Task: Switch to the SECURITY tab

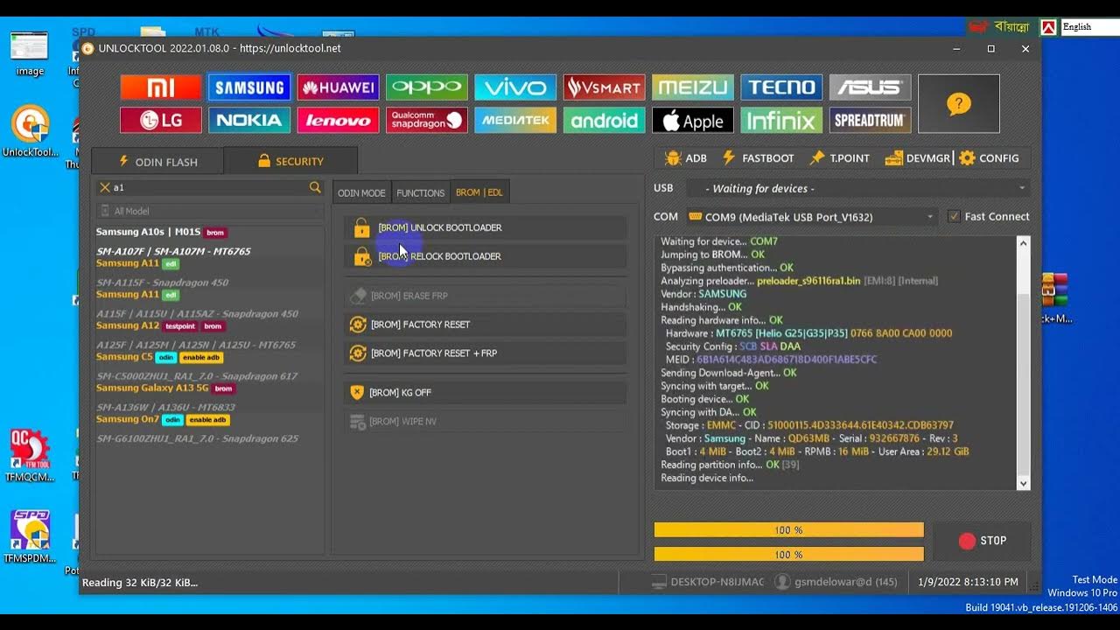Action: (290, 161)
